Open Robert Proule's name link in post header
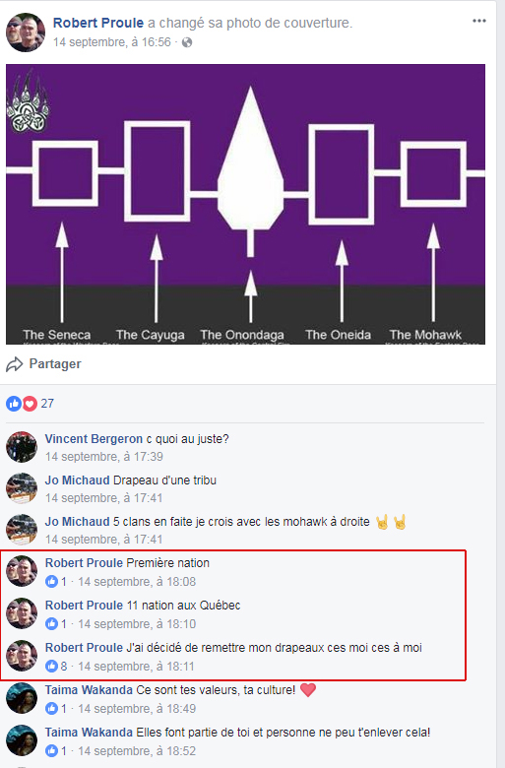Image resolution: width=505 pixels, height=768 pixels. click(98, 23)
